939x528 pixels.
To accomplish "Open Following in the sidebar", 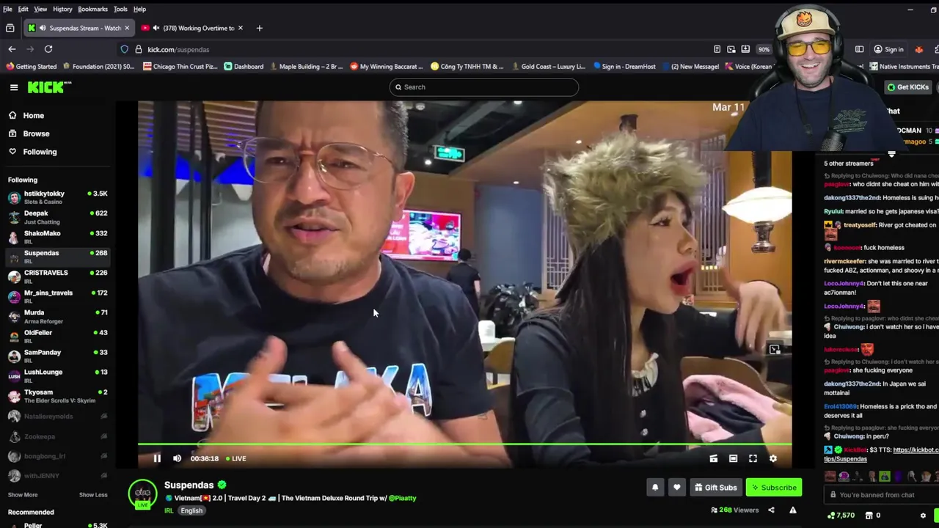I will coord(40,152).
